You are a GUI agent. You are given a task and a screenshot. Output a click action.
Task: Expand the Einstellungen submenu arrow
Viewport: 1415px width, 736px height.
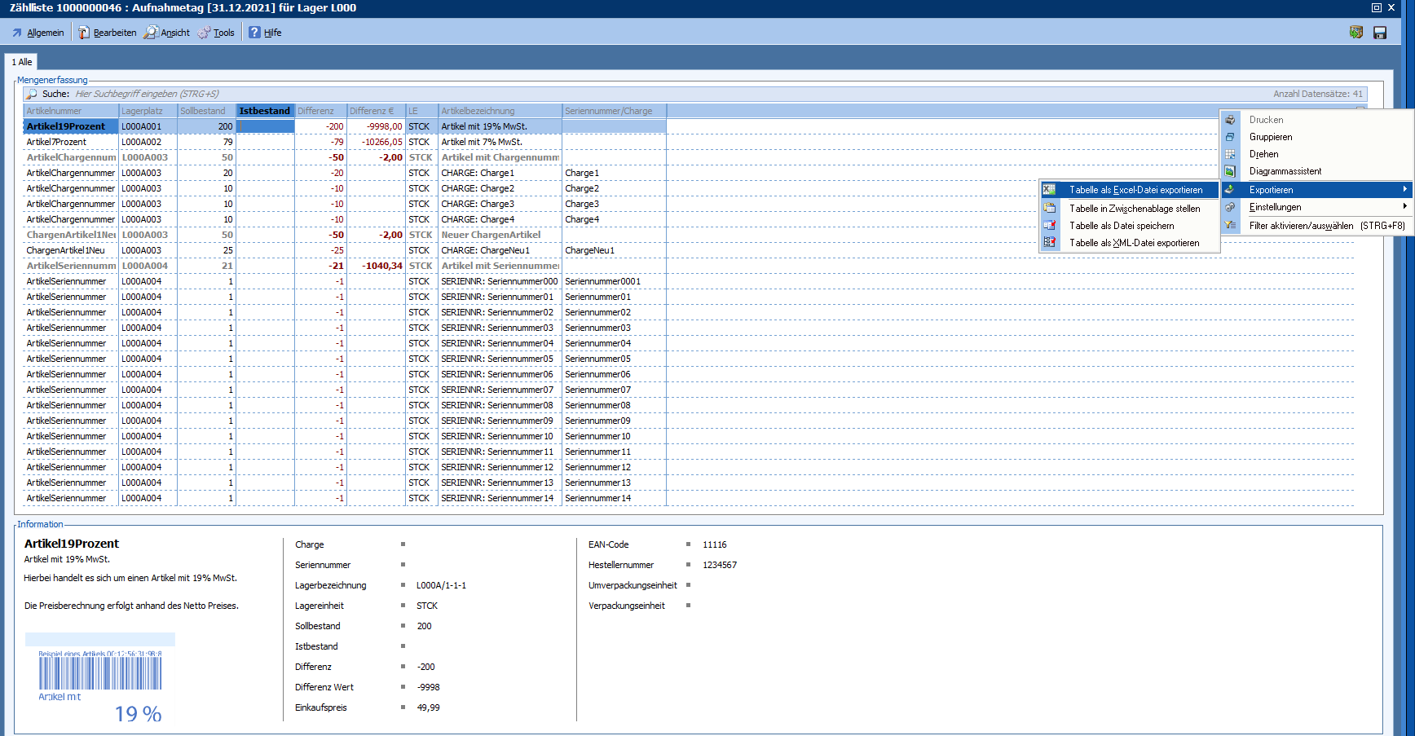(x=1404, y=207)
